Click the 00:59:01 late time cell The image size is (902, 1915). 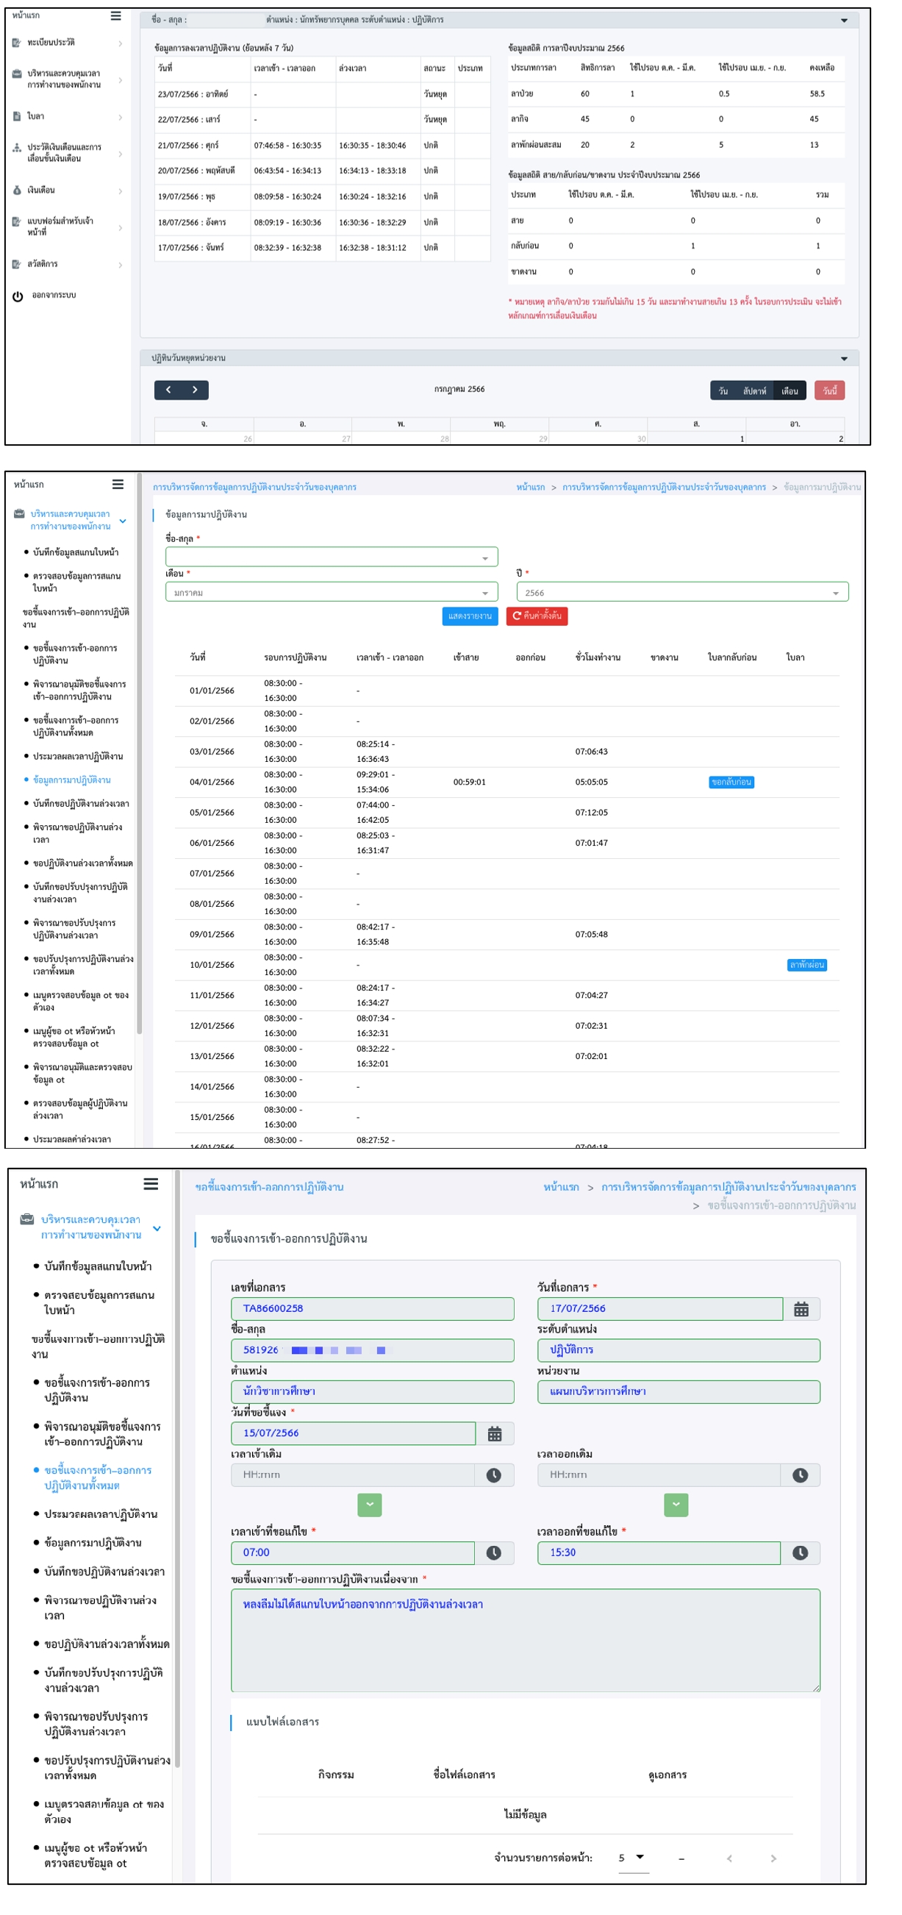pyautogui.click(x=470, y=782)
